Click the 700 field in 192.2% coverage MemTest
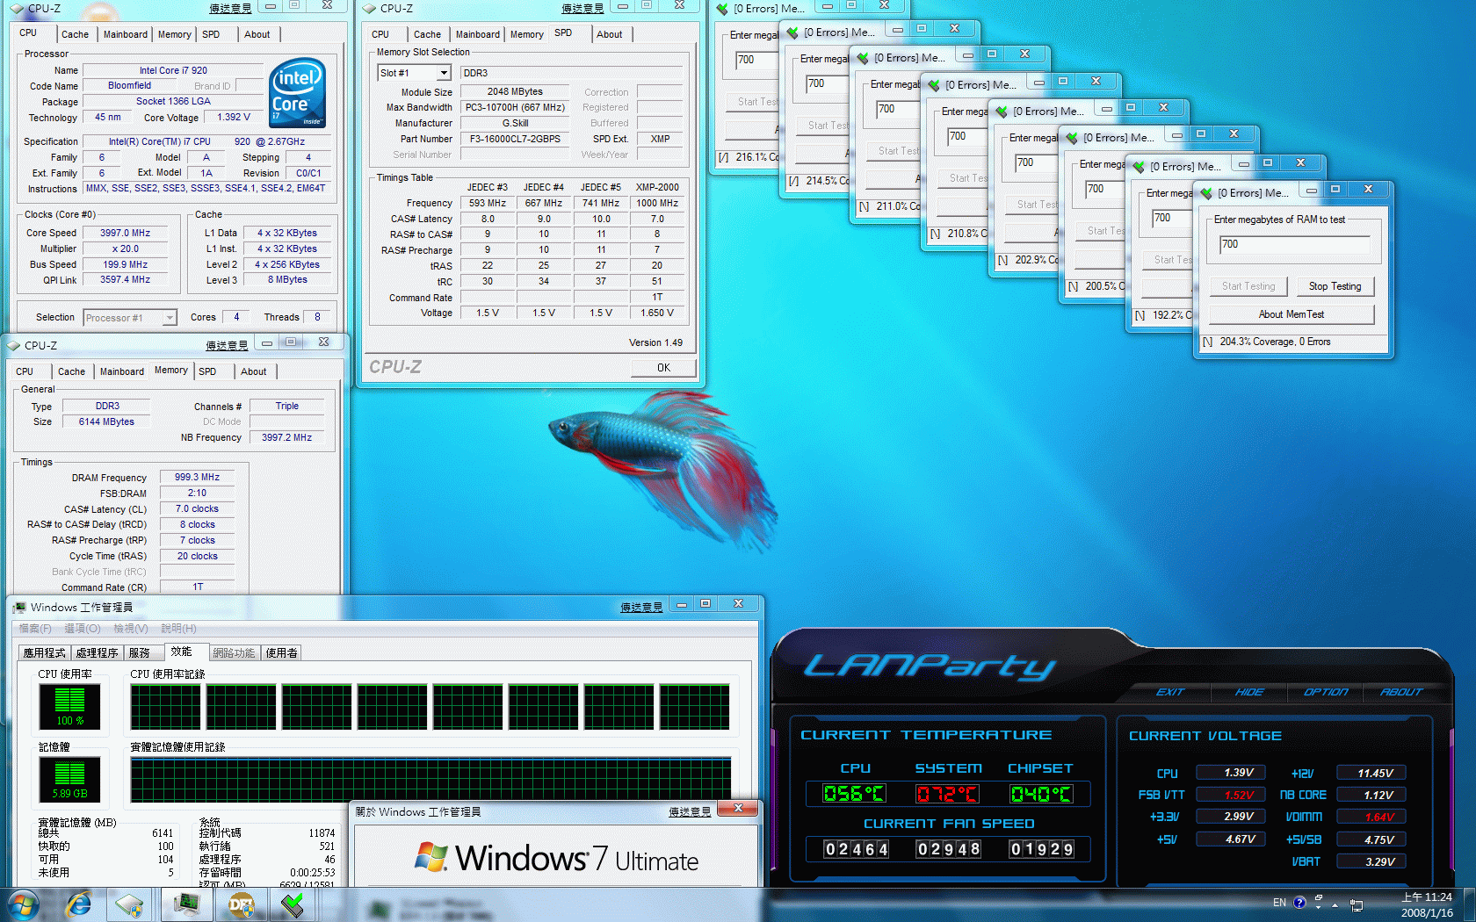Viewport: 1476px width, 922px height. [1171, 219]
